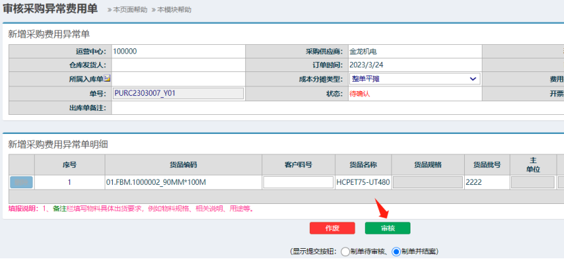The height and width of the screenshot is (259, 564).
Task: Open the 本页面帮助 link
Action: 127,10
